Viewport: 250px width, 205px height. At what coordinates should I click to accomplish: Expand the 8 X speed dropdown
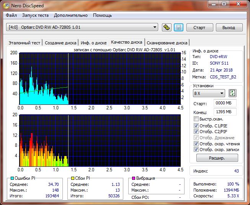[222, 93]
